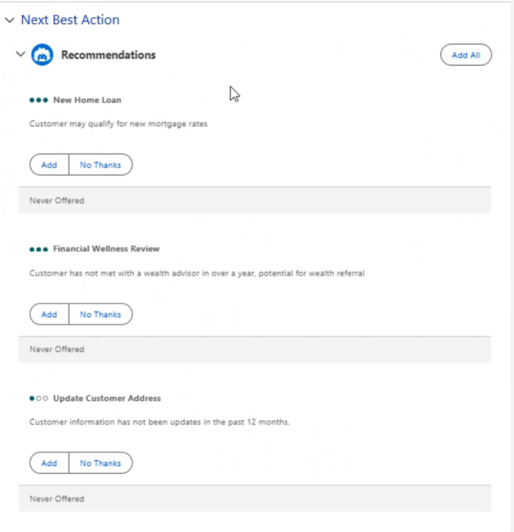
Task: Click No Thanks for Financial Wellness Review
Action: click(101, 315)
